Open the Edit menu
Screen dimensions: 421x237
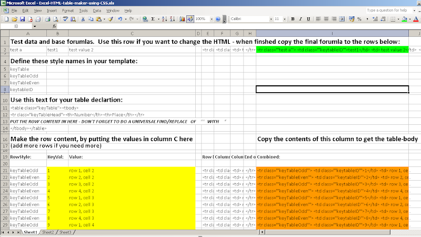point(25,11)
